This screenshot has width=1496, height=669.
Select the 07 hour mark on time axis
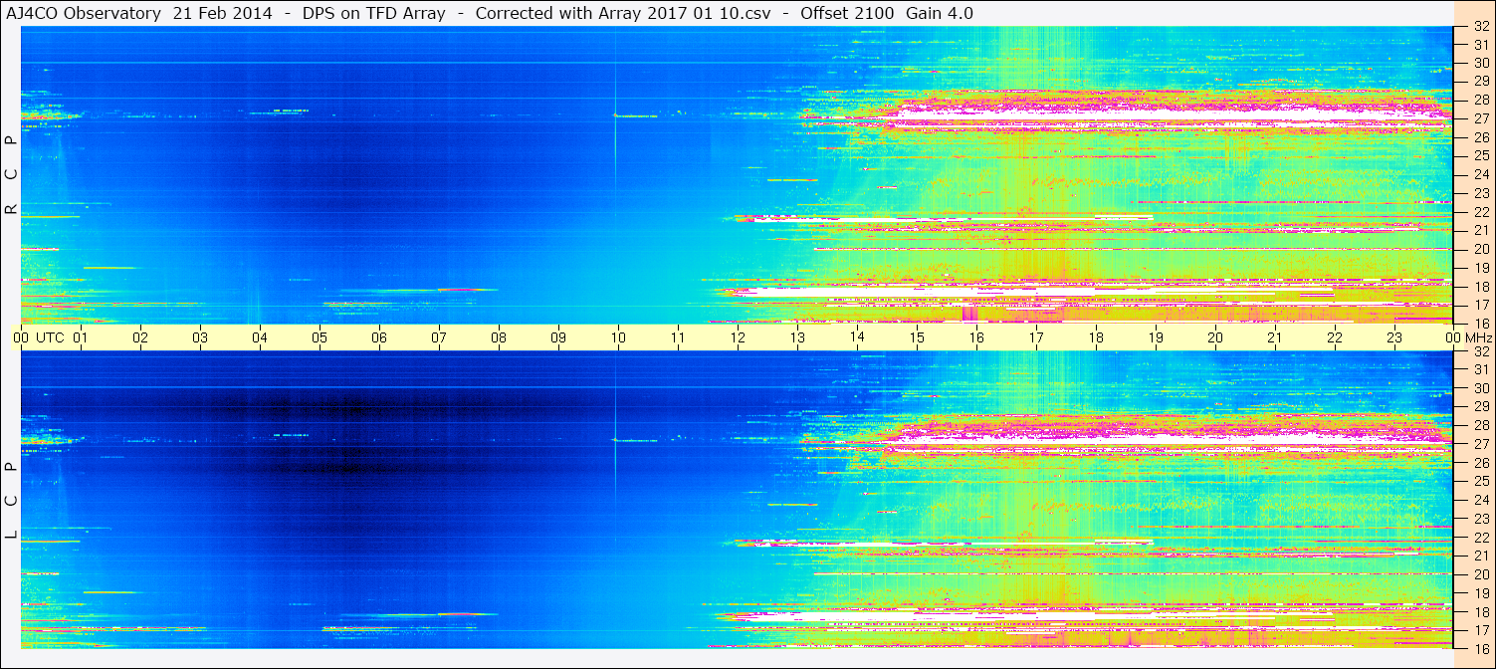(x=439, y=337)
